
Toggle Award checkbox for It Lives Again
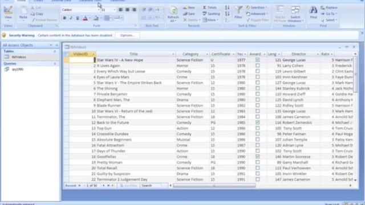click(x=257, y=65)
